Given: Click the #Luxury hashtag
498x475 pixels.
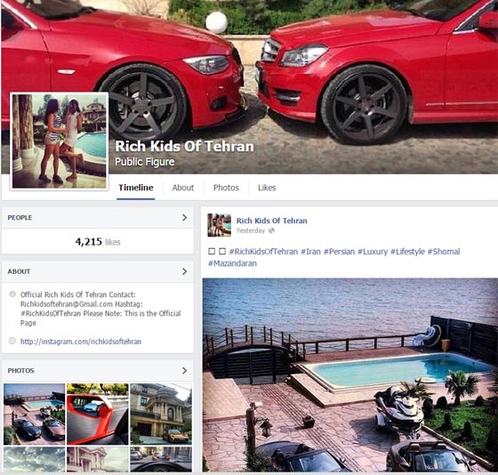Looking at the screenshot, I should [x=373, y=252].
